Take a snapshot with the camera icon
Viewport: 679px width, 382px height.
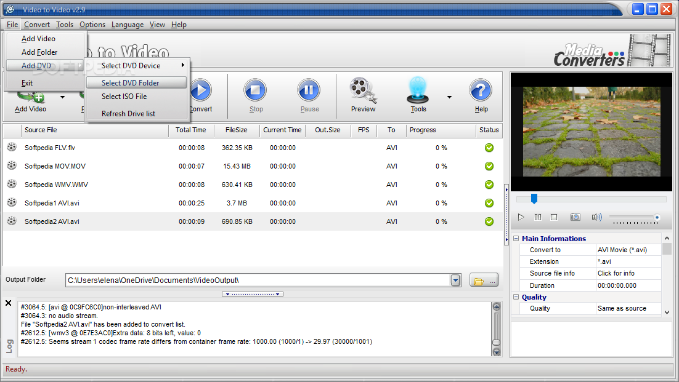(x=575, y=217)
